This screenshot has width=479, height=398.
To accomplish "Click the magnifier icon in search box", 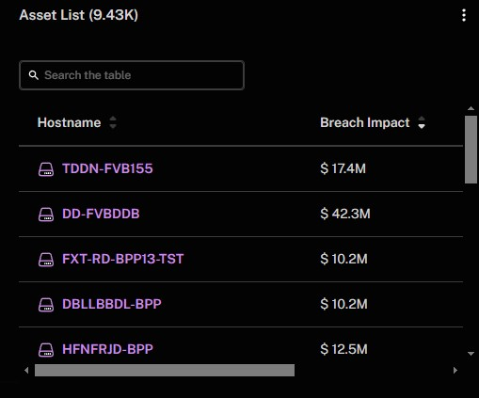I will pos(34,75).
